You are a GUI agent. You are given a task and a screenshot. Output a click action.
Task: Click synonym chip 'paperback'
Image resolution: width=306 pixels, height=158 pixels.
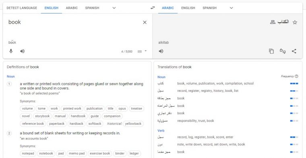(x=57, y=124)
